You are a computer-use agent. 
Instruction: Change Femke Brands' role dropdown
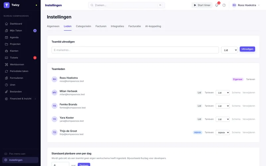click(x=222, y=106)
